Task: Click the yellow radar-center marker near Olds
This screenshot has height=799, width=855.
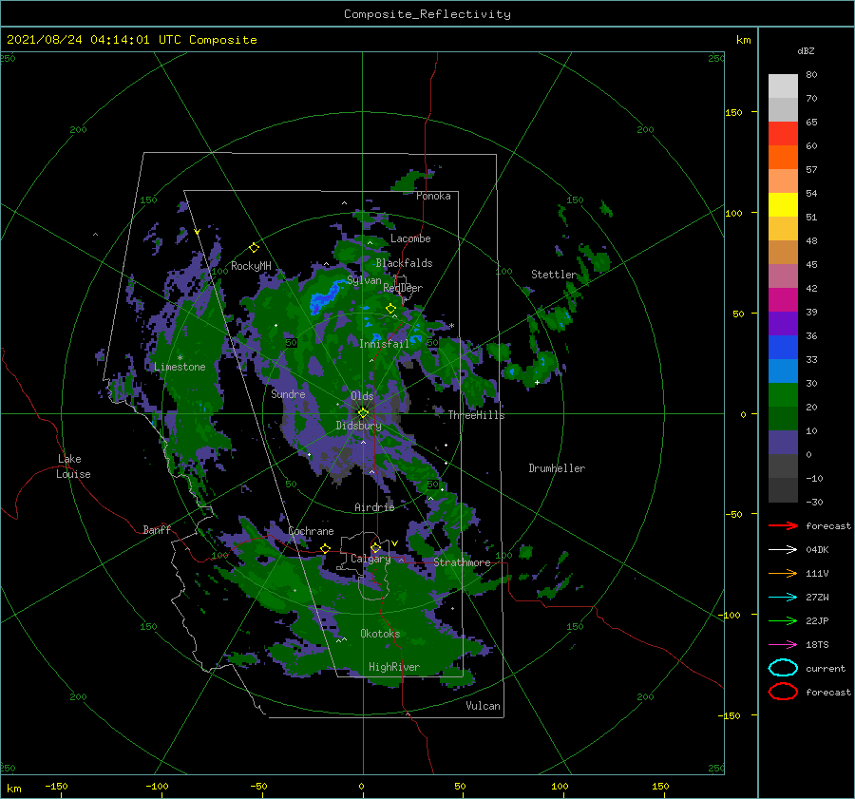Action: pyautogui.click(x=363, y=413)
